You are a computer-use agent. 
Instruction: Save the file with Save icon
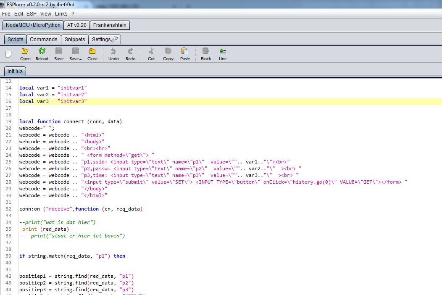point(59,54)
